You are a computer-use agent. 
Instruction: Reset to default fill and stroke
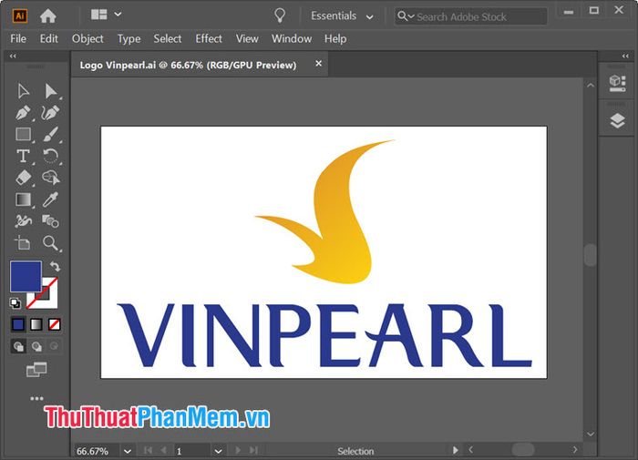pos(15,303)
